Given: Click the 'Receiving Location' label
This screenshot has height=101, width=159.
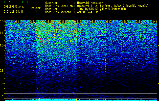Looking at the screenshot, I should 59,6.
